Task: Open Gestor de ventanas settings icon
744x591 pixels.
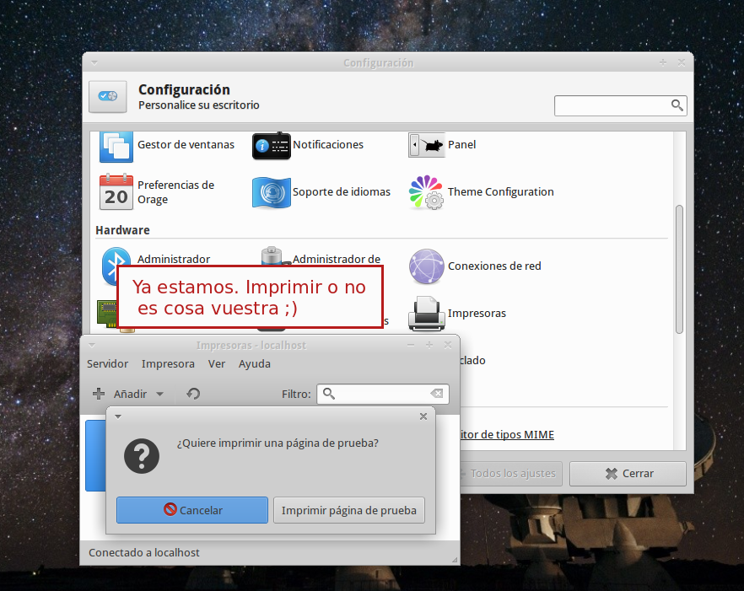Action: (x=116, y=147)
